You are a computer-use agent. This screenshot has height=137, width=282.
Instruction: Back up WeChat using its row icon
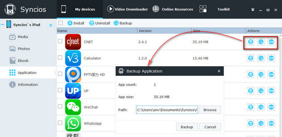[261, 107]
